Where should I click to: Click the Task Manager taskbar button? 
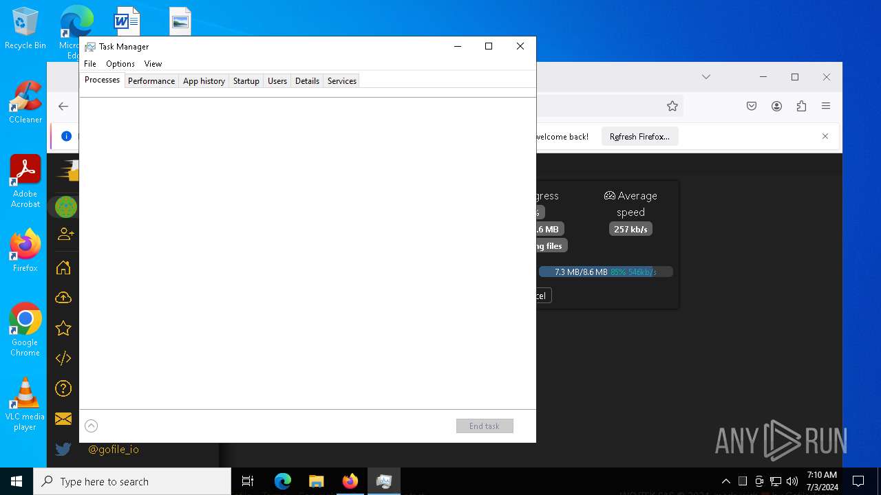pyautogui.click(x=383, y=481)
